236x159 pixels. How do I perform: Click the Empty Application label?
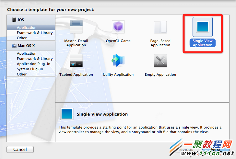click(x=160, y=74)
